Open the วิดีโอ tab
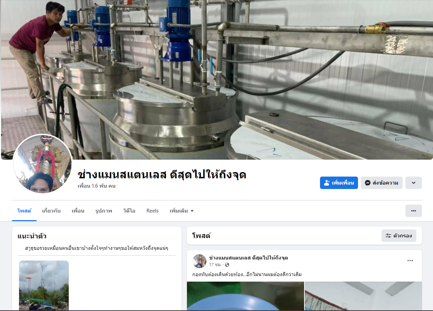433x311 pixels. tap(129, 211)
